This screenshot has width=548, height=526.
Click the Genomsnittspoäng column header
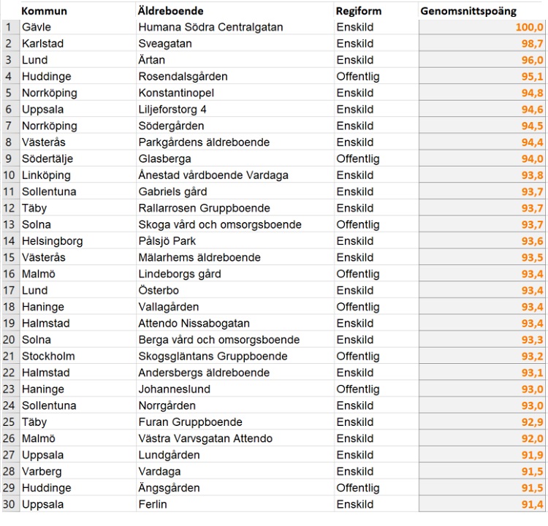coord(468,11)
